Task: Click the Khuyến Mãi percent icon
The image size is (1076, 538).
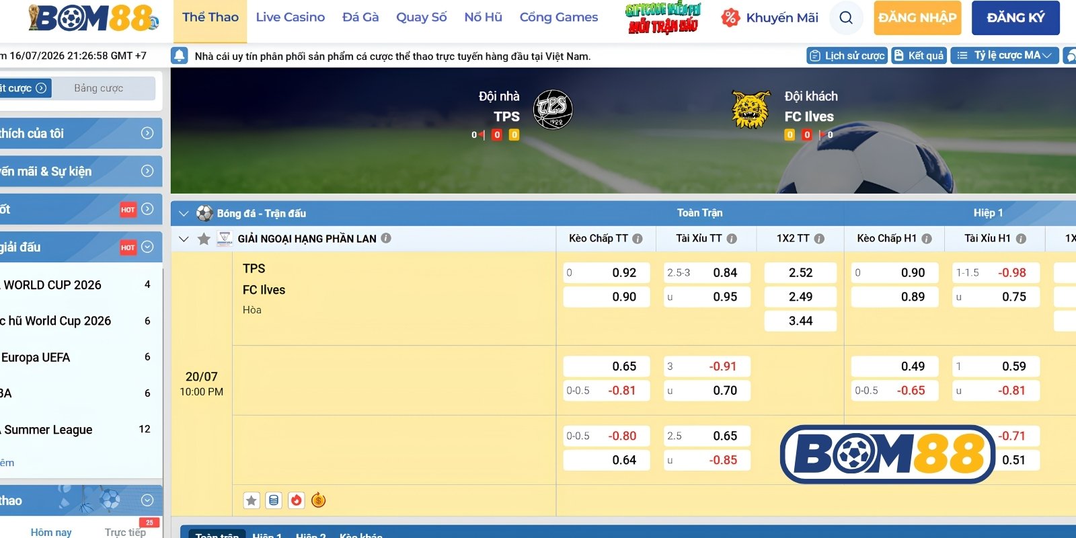Action: [x=730, y=18]
